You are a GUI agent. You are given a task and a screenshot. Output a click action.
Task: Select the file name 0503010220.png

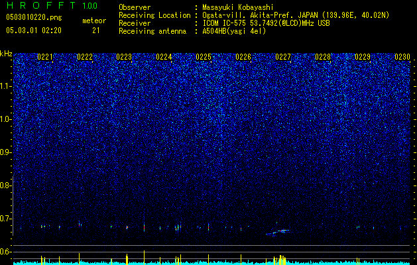point(34,17)
